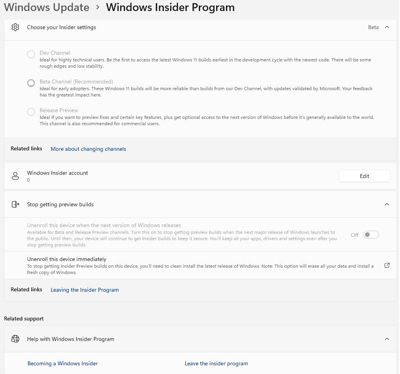
Task: Click the Release Preview radio circle icon
Action: [31, 112]
